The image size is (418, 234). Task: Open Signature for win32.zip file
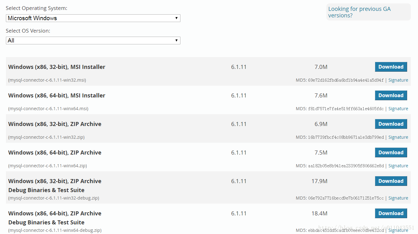pyautogui.click(x=398, y=137)
